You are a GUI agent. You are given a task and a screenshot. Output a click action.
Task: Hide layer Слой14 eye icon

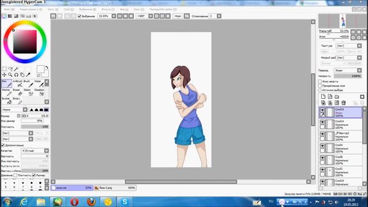pos(323,122)
